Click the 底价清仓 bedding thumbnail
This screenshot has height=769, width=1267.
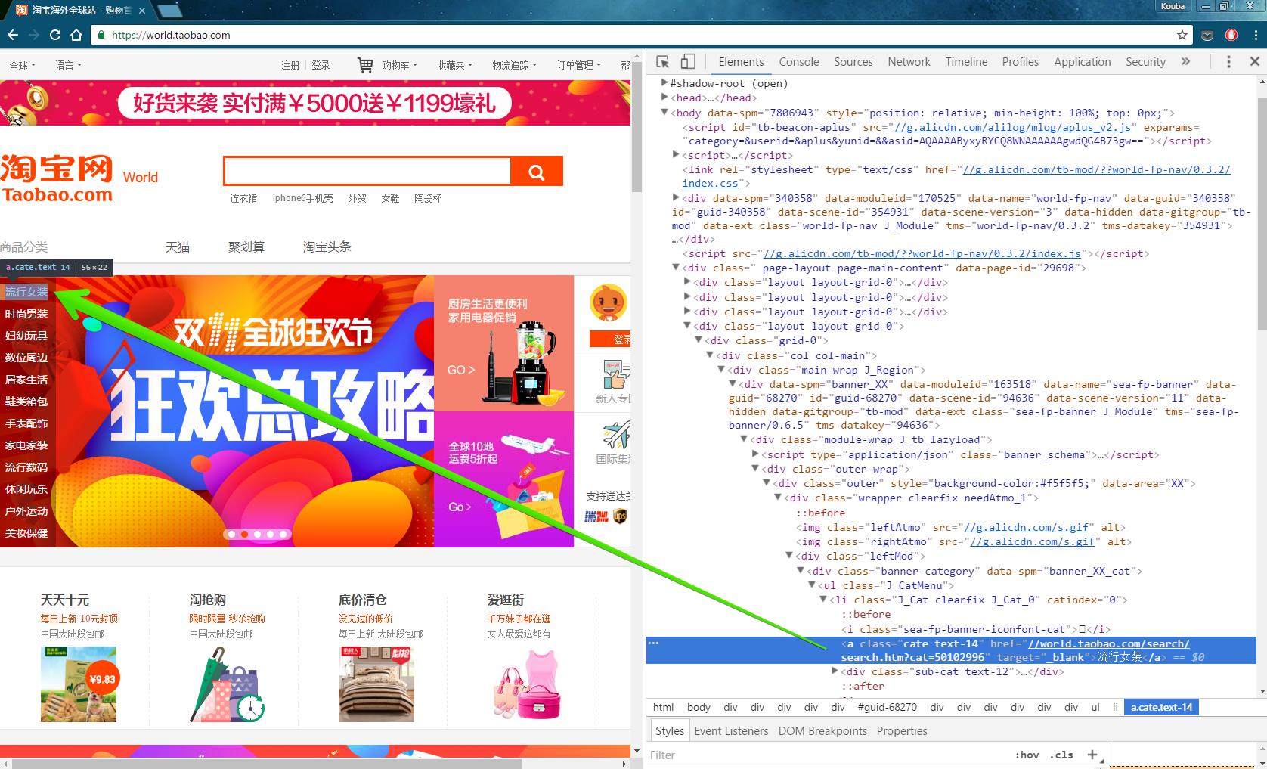376,684
